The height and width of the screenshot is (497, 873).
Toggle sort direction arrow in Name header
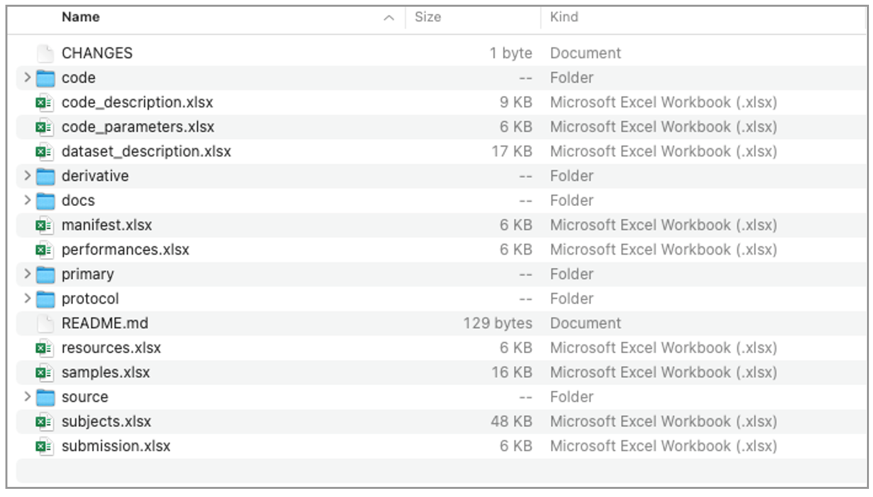point(388,18)
